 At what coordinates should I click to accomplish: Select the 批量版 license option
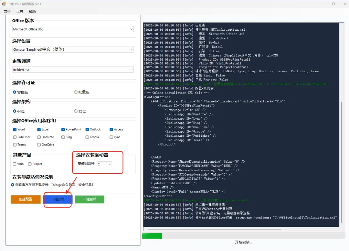(81, 92)
